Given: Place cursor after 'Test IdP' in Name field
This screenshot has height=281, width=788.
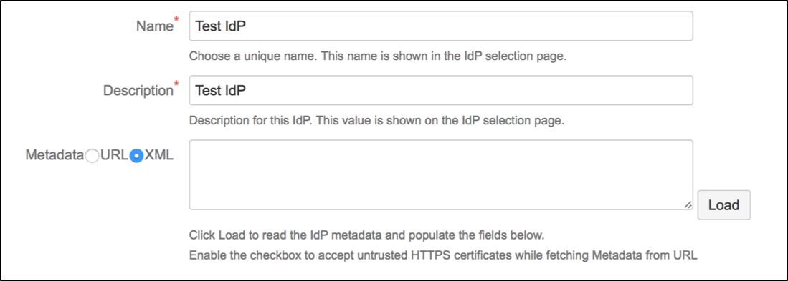Looking at the screenshot, I should pos(247,26).
